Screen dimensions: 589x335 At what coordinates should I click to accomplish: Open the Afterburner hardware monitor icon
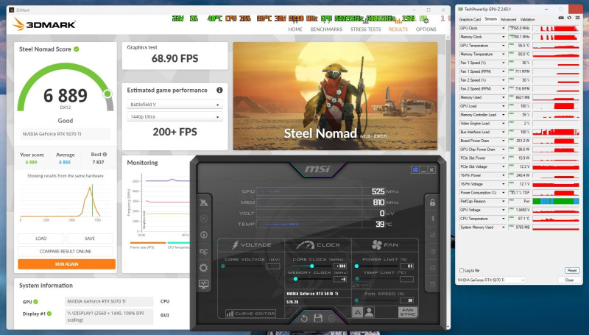pos(204,284)
